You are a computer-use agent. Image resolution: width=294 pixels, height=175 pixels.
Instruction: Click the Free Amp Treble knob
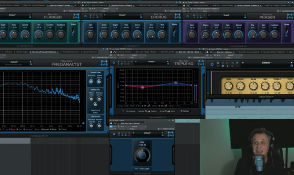(277, 86)
